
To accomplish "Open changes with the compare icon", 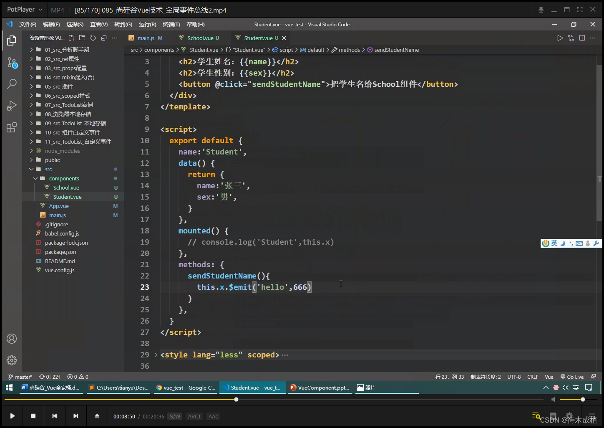I will pos(571,38).
